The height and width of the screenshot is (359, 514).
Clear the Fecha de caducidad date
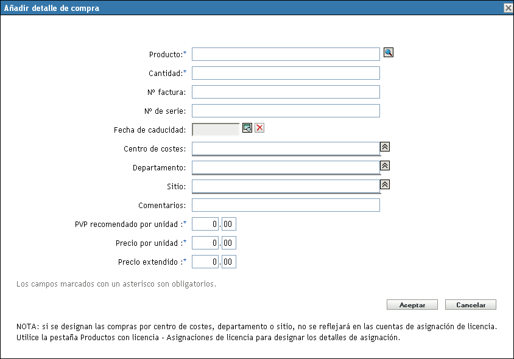pos(259,128)
